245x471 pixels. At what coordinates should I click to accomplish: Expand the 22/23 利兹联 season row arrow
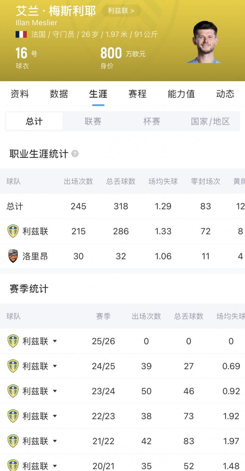[55, 416]
